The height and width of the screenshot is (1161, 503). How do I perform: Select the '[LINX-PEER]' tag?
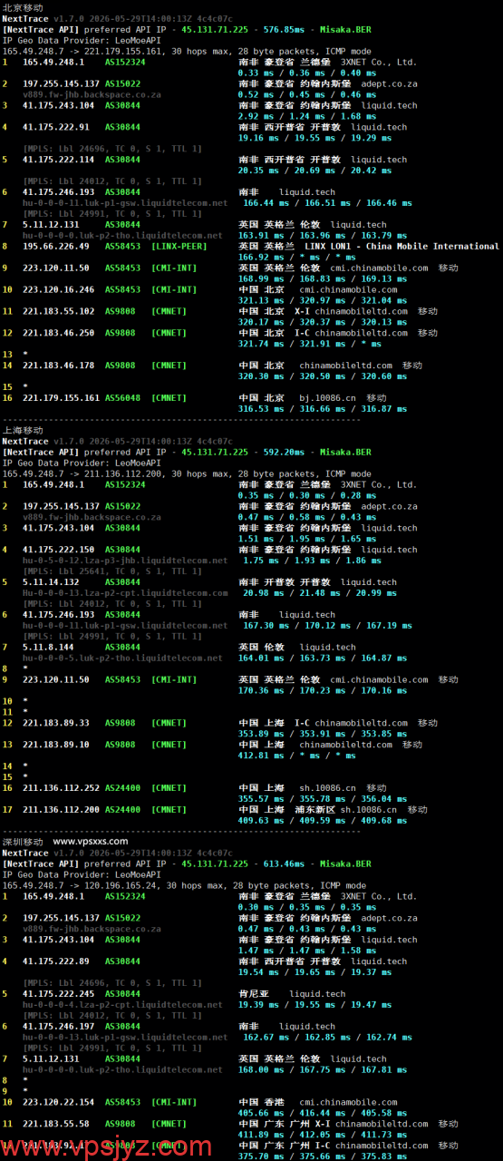coord(180,247)
